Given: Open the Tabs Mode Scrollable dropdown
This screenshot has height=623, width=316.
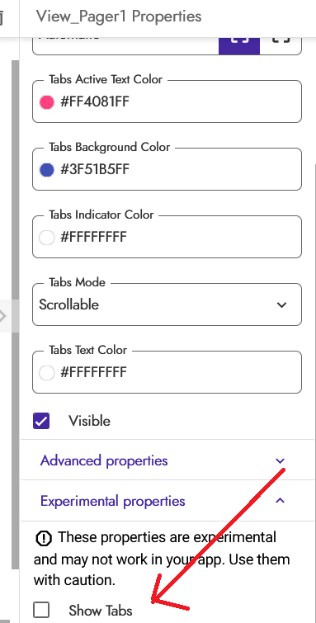Looking at the screenshot, I should tap(167, 304).
